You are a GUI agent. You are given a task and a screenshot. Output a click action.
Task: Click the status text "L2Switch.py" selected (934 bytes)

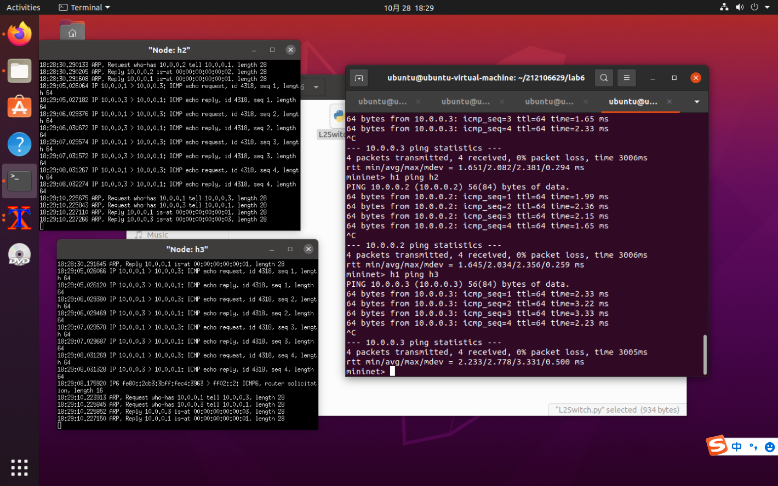(x=617, y=410)
